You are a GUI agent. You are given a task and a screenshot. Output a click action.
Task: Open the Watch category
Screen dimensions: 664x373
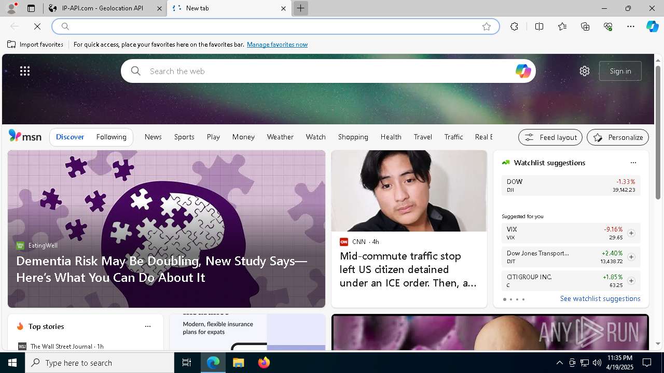click(316, 137)
